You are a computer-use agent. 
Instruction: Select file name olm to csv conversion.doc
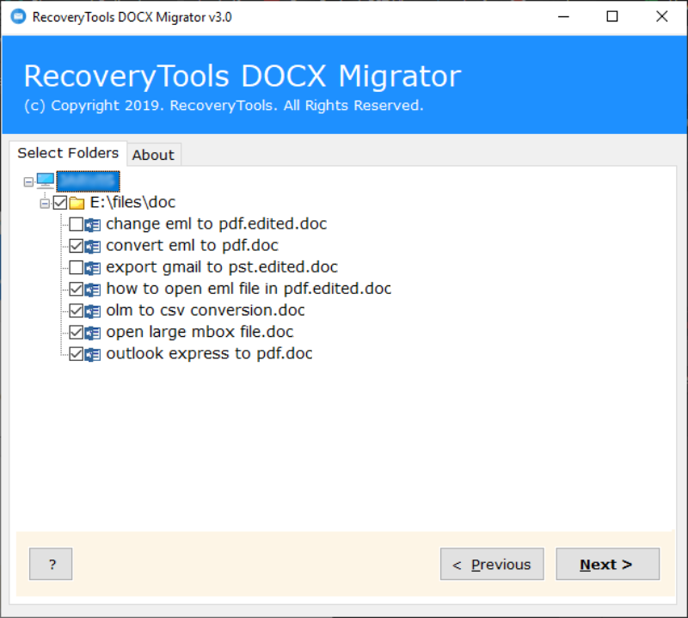tap(206, 310)
